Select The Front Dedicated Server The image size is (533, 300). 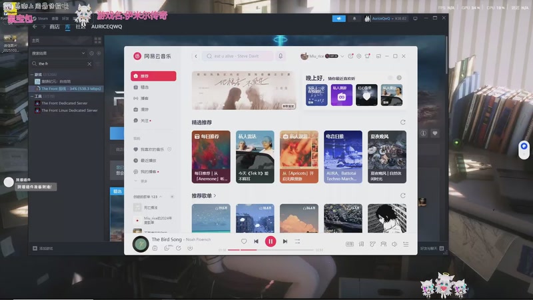click(64, 103)
